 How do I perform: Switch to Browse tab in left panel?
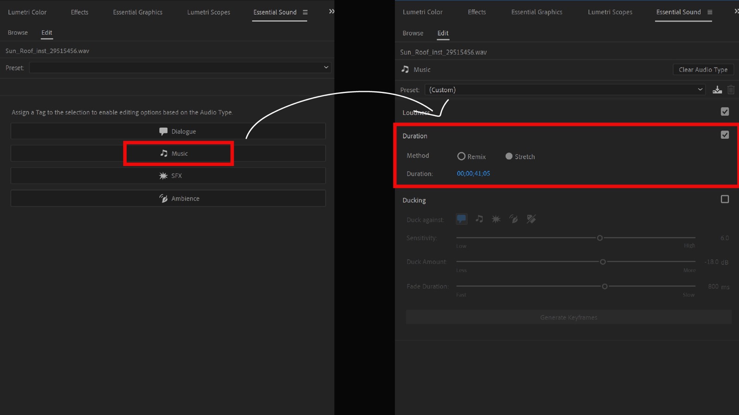pyautogui.click(x=18, y=32)
